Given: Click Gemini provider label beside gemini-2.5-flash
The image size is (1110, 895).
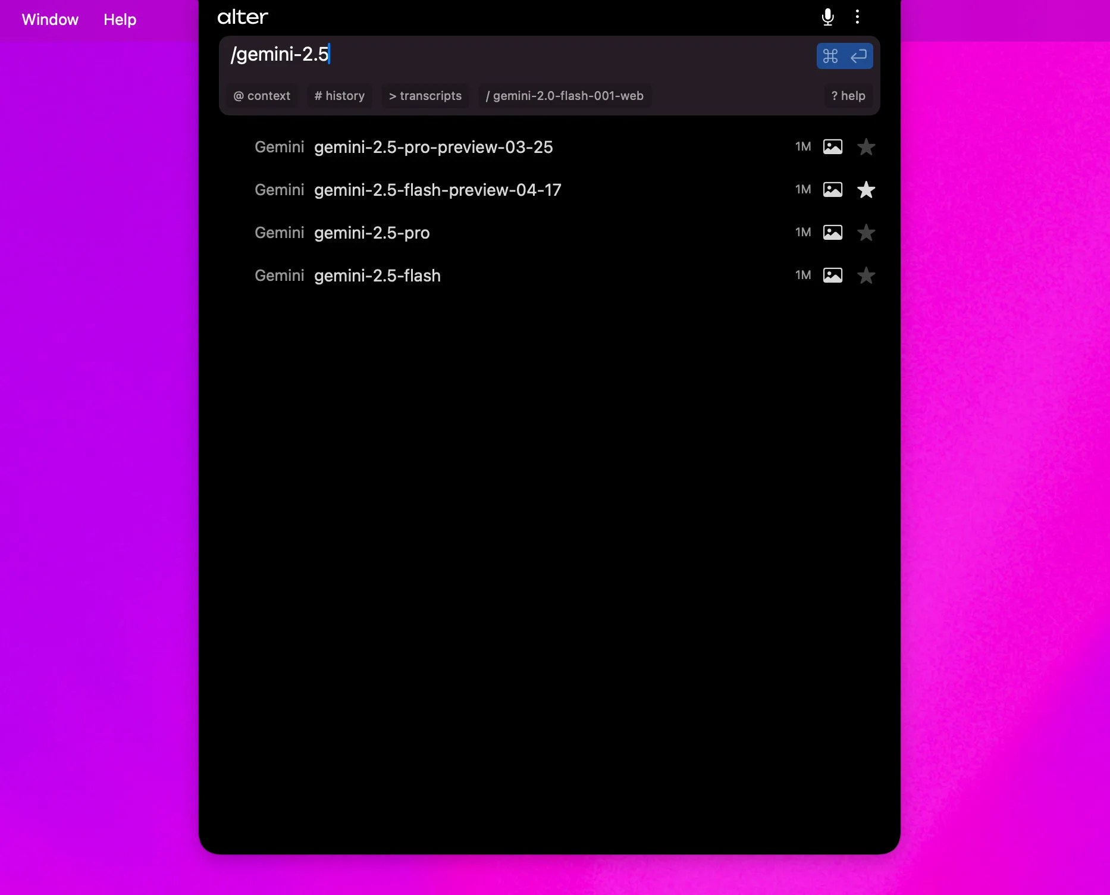Looking at the screenshot, I should [x=279, y=276].
